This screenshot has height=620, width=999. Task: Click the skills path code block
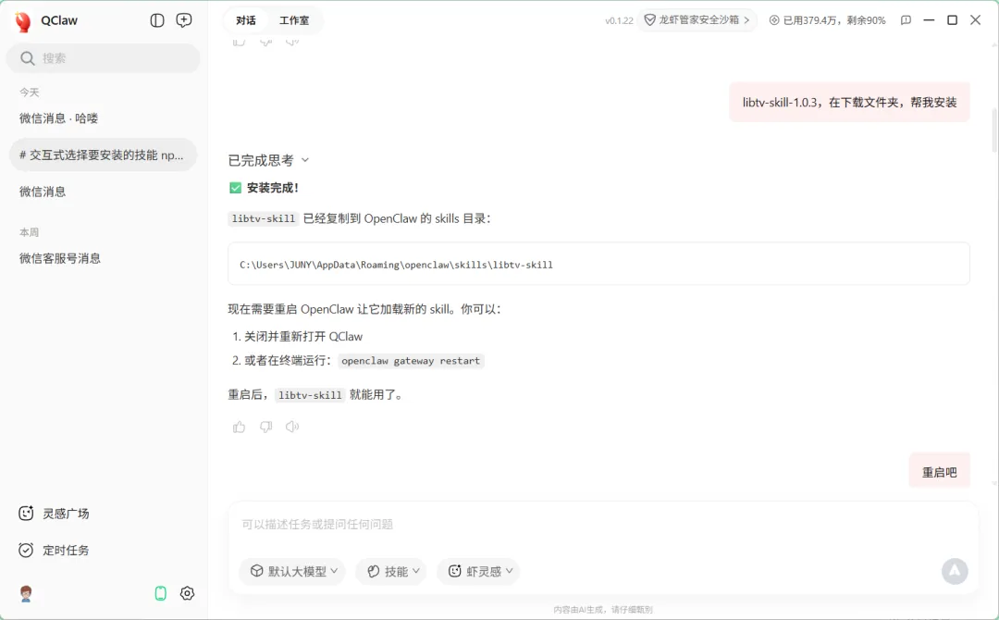click(x=598, y=264)
